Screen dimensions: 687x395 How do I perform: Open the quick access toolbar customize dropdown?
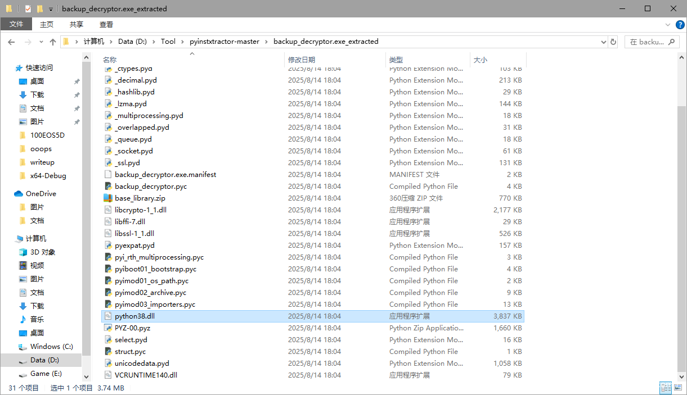(51, 9)
